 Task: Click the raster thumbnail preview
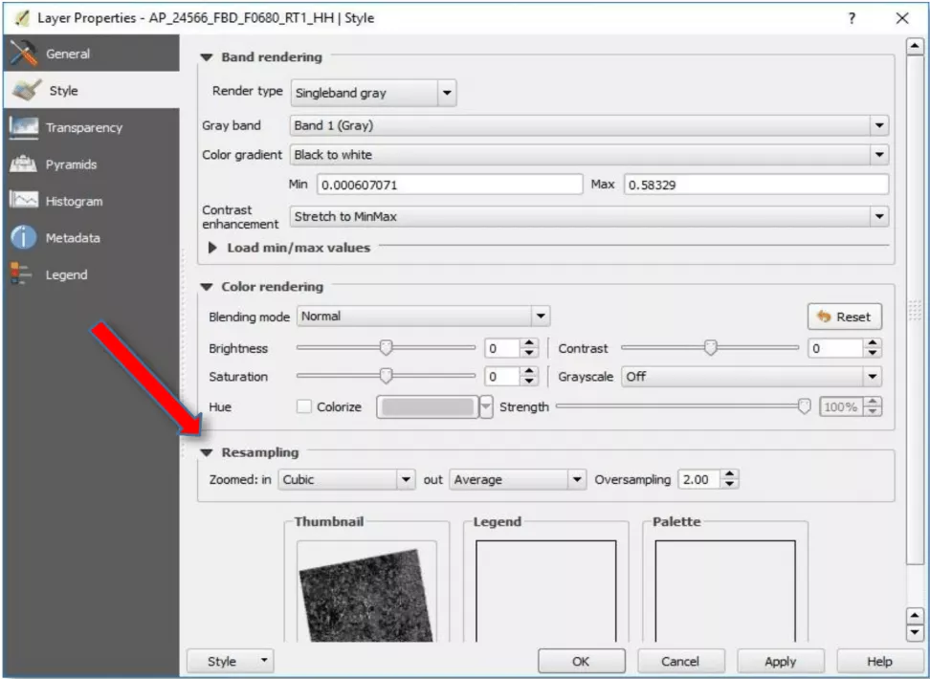(365, 595)
